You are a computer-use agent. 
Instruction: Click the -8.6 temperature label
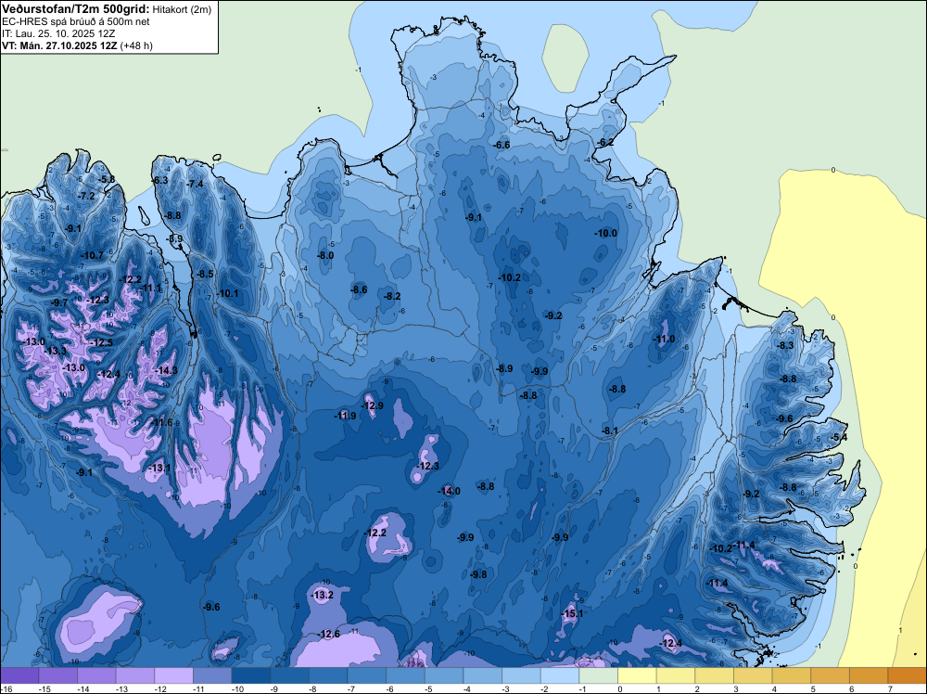(359, 289)
